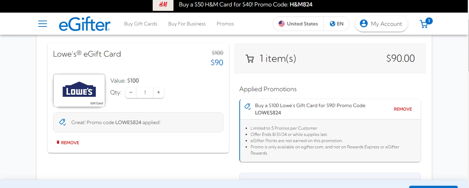This screenshot has width=469, height=188.
Task: Click the H&M logo in banner
Action: point(163,5)
